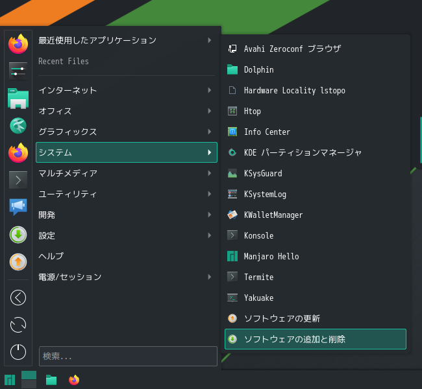422x389 pixels.
Task: Select the システム category
Action: coord(127,152)
